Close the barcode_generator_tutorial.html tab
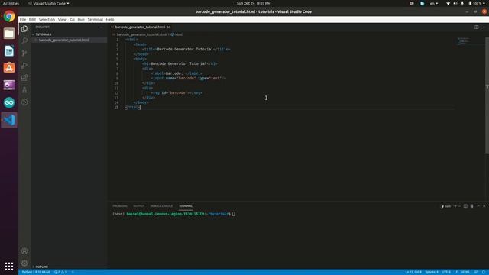The height and width of the screenshot is (275, 489). point(168,27)
